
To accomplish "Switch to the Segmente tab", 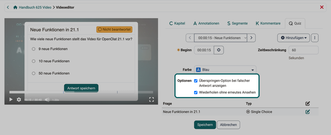I will [237, 23].
